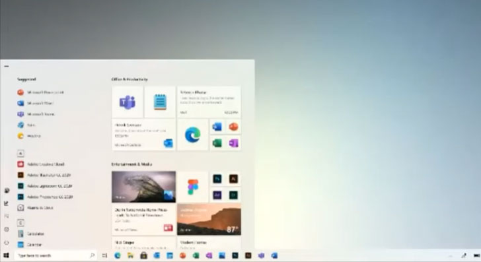Open Calendar from the app list

(30, 245)
